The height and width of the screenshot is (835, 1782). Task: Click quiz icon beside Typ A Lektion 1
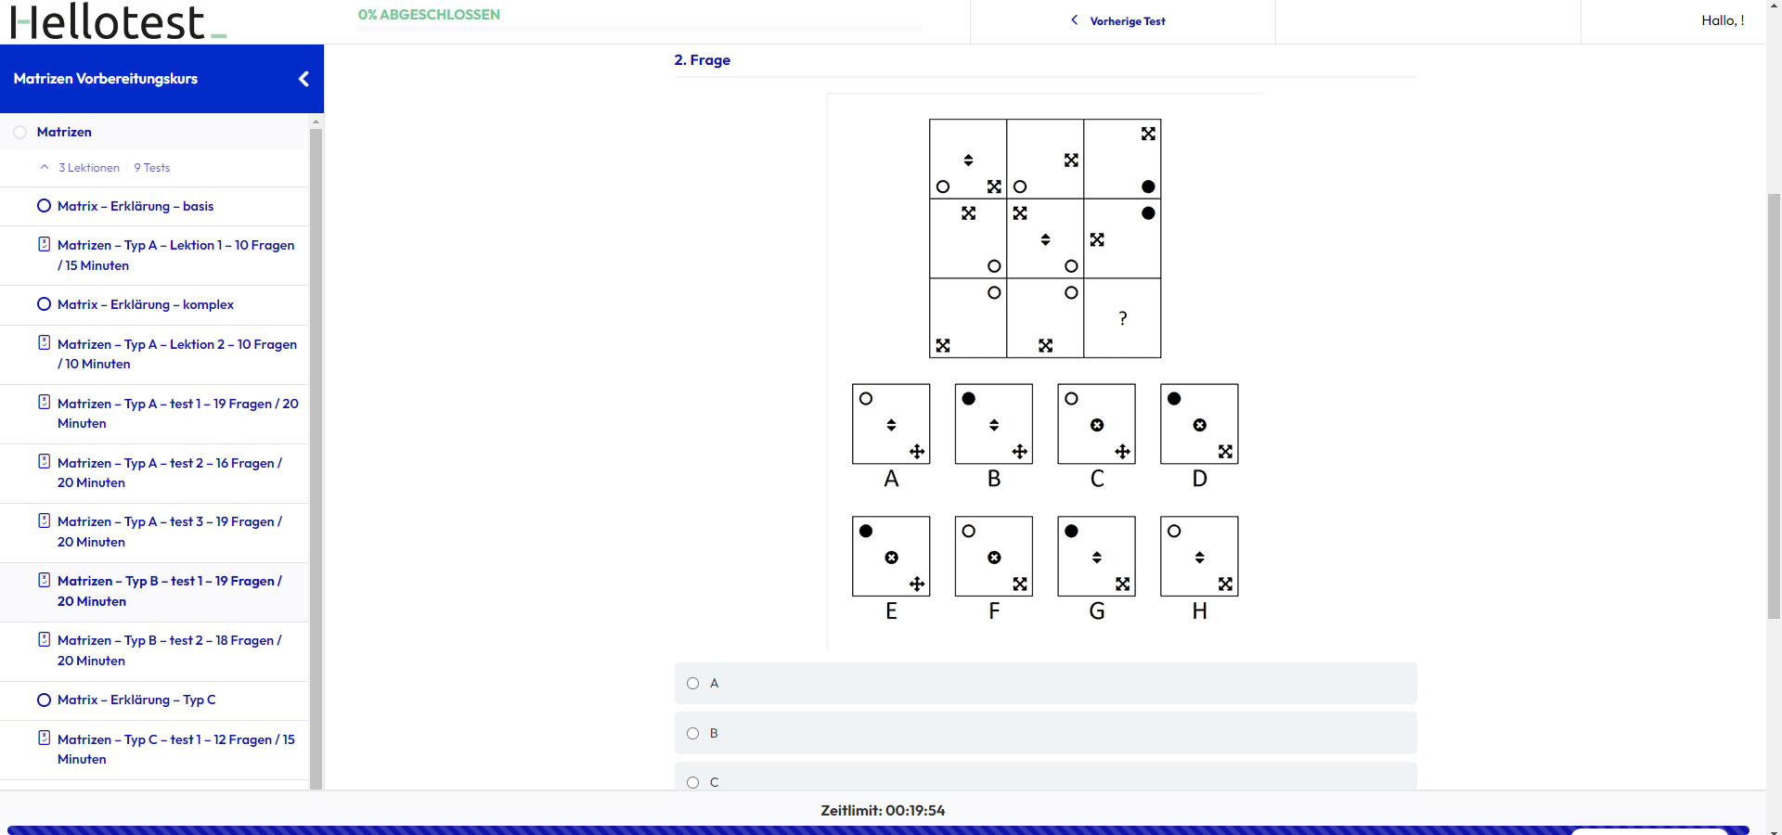coord(44,244)
